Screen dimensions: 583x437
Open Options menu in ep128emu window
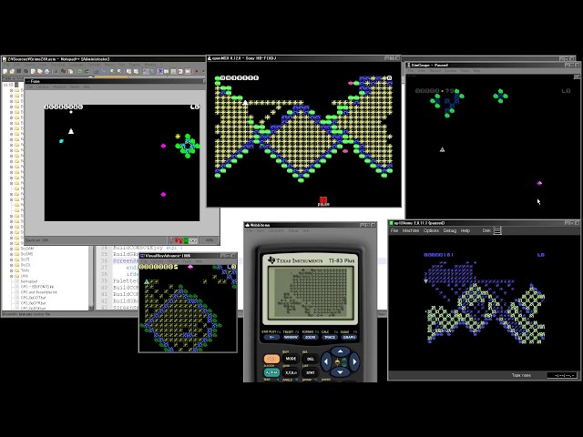point(431,230)
